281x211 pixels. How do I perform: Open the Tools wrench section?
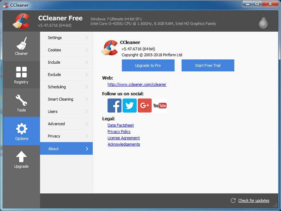coord(21,103)
